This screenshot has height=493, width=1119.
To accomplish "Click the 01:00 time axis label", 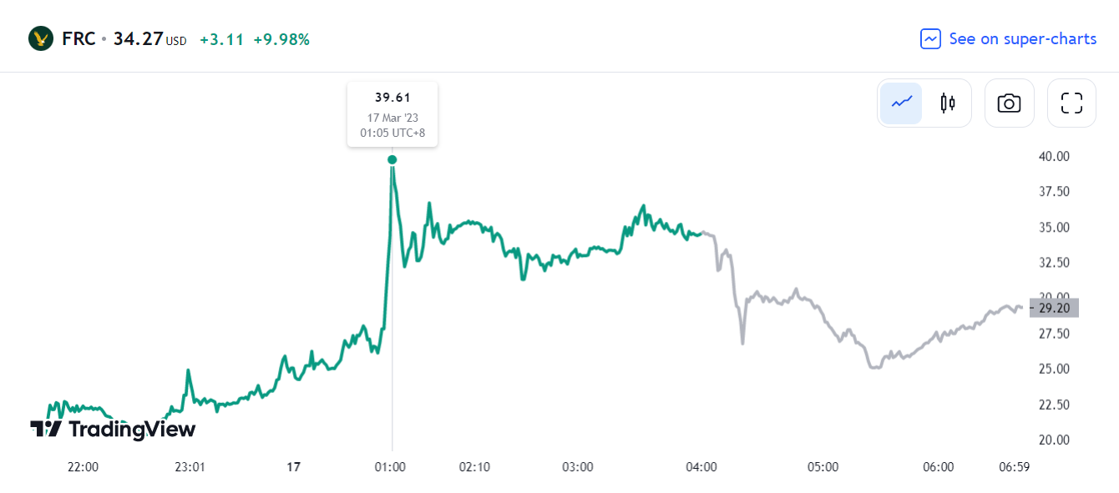I will [x=390, y=467].
